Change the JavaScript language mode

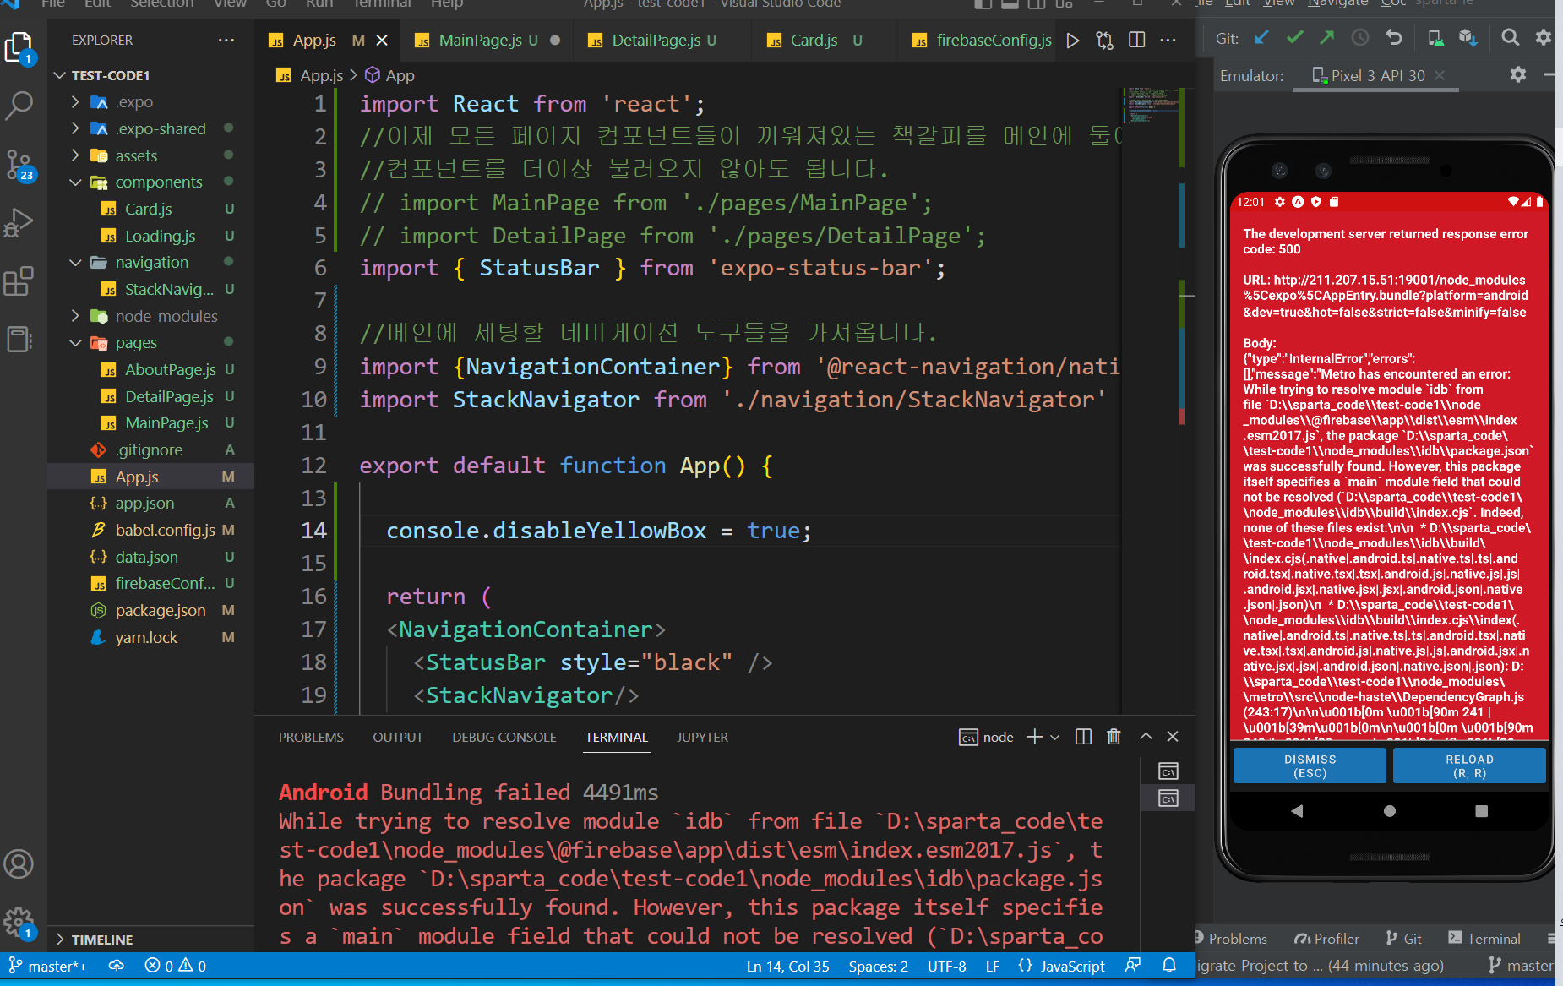[1072, 966]
